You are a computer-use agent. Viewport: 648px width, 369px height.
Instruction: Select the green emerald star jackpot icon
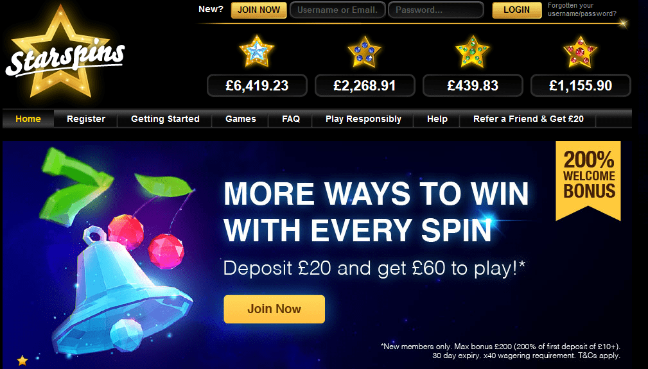tap(473, 51)
